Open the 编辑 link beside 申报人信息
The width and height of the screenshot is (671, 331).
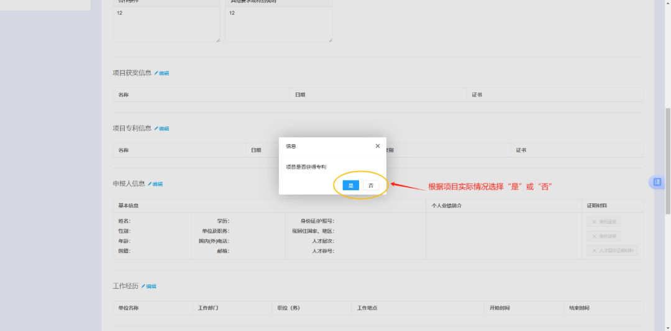tap(155, 184)
